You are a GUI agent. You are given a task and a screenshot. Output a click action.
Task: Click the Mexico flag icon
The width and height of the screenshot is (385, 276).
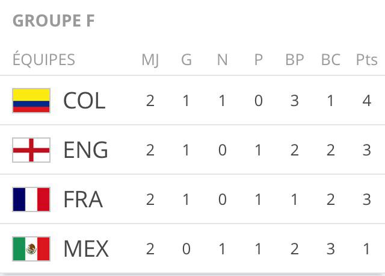(x=31, y=249)
